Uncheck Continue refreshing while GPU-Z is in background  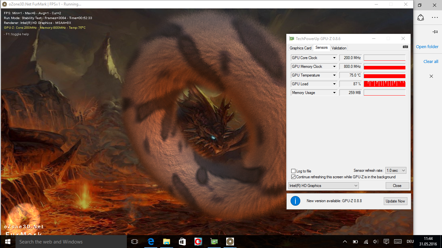pyautogui.click(x=293, y=177)
